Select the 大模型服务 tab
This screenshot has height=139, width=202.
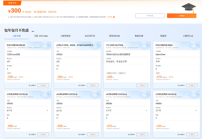(x=66, y=36)
